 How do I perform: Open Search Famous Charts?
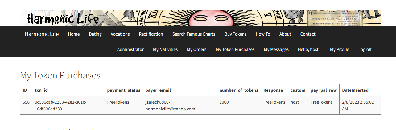pyautogui.click(x=194, y=34)
